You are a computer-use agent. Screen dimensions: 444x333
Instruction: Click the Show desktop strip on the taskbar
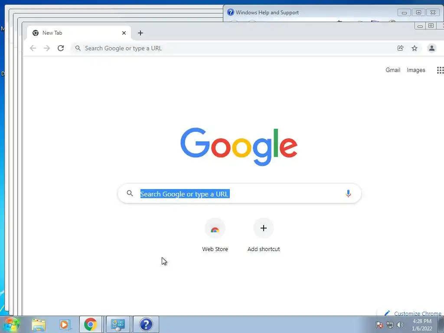[x=441, y=324]
